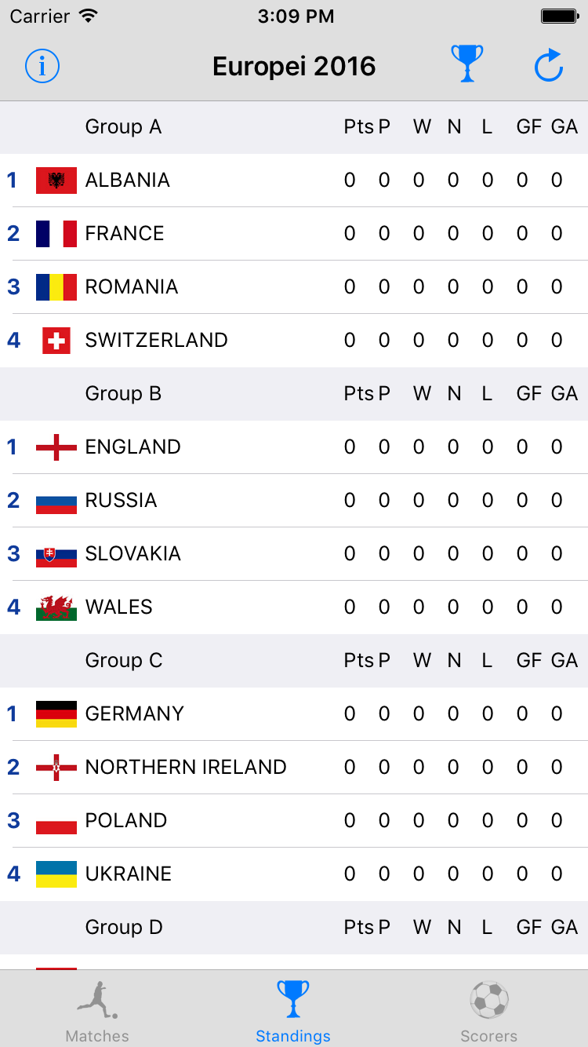This screenshot has height=1047, width=588.
Task: Tap the RUSSIA team name
Action: [x=122, y=501]
